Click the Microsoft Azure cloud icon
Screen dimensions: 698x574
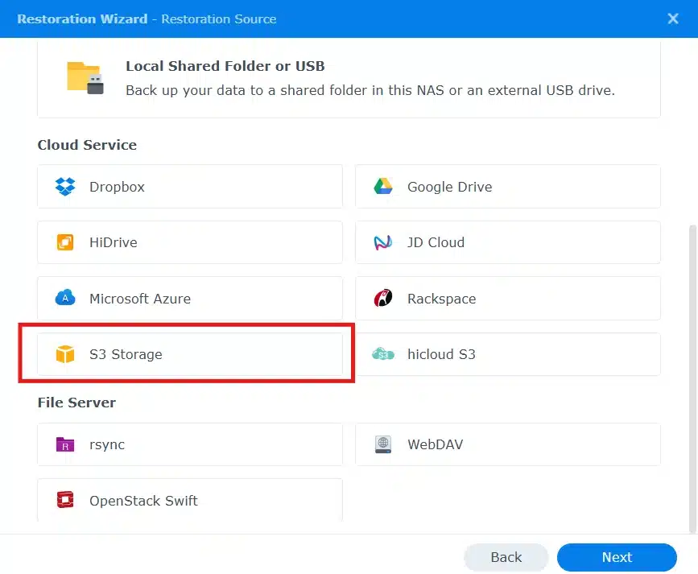tap(65, 299)
